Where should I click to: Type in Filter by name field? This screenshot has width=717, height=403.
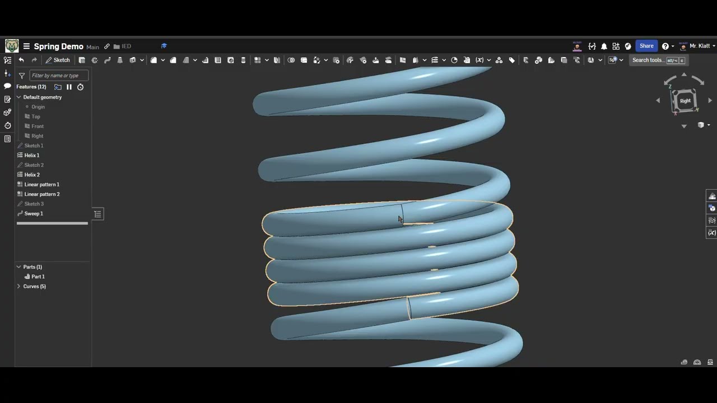(59, 76)
